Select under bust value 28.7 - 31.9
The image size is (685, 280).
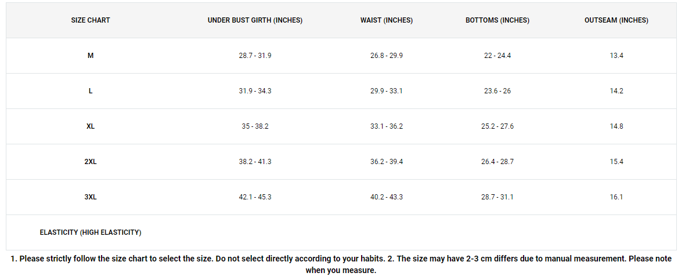[255, 56]
